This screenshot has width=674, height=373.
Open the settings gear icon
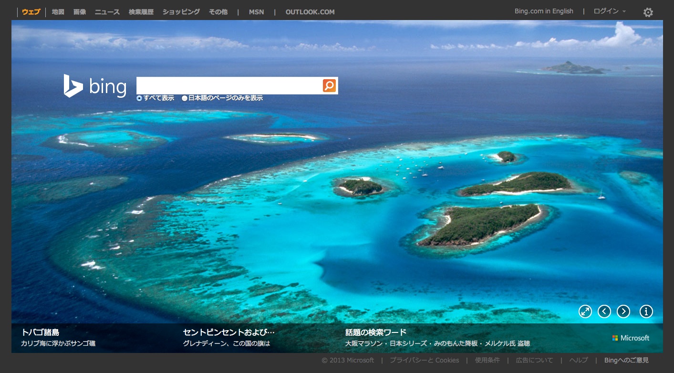tap(648, 12)
